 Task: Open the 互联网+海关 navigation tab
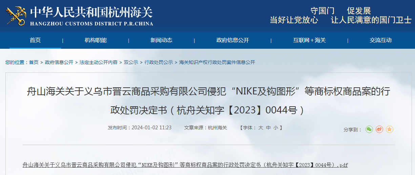tap(309, 40)
